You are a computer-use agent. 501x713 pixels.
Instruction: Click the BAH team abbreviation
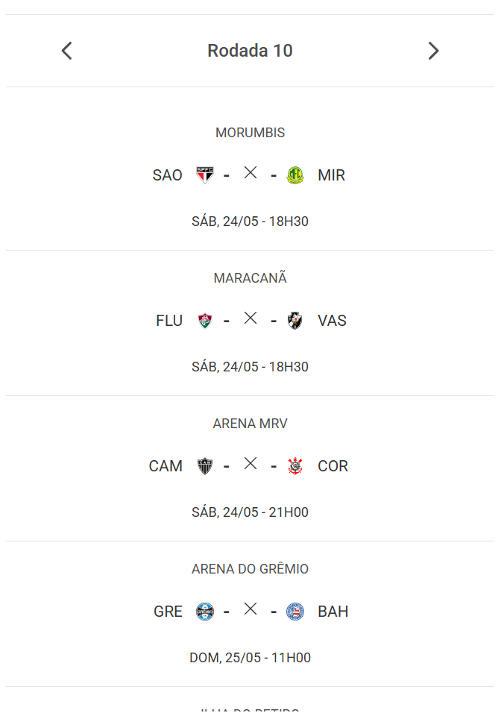click(x=333, y=612)
